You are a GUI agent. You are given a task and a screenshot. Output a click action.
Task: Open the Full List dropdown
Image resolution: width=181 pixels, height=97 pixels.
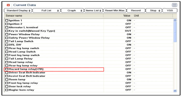[47, 11]
